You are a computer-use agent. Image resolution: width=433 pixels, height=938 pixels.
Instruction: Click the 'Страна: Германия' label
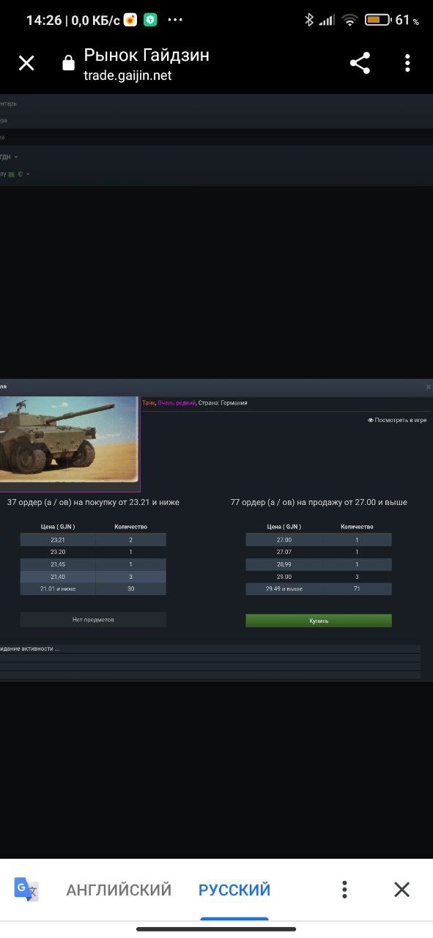click(223, 403)
